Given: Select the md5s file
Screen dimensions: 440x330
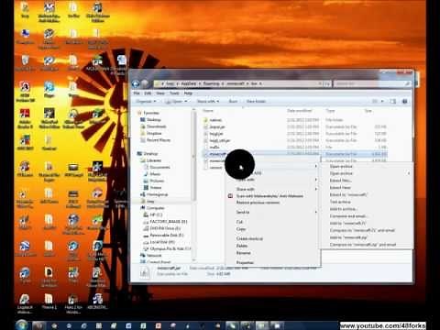Looking at the screenshot, I should click(x=214, y=147).
